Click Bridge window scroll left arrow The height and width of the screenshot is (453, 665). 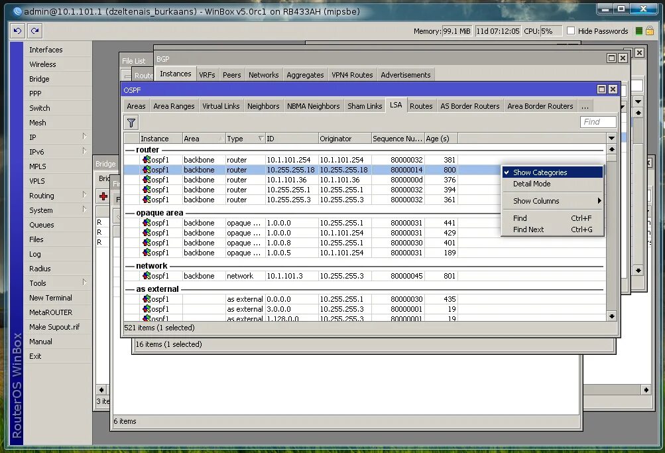pyautogui.click(x=101, y=389)
